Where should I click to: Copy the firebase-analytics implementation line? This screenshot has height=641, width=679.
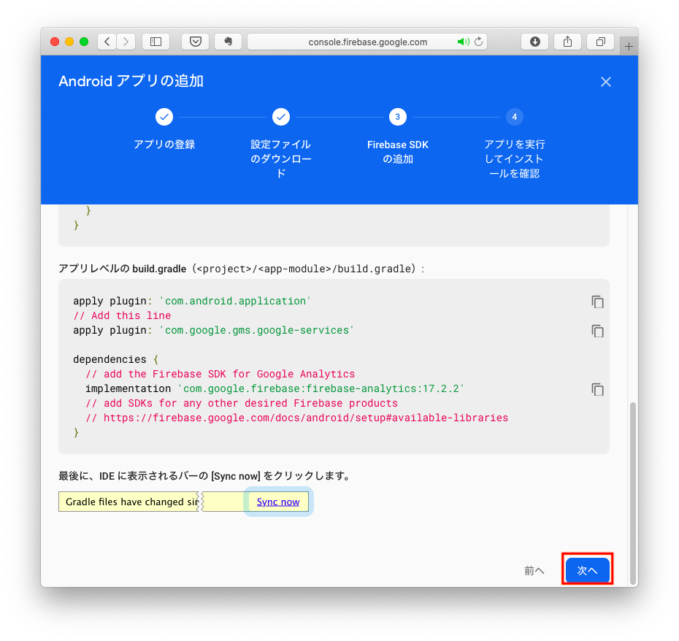click(597, 389)
